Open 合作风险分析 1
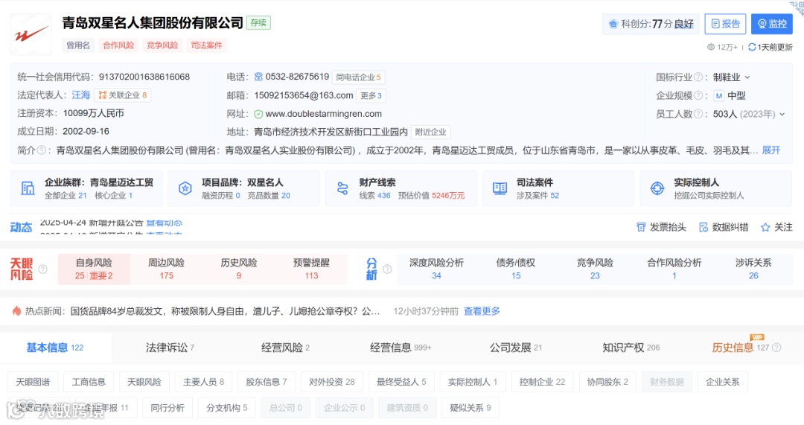 coord(674,269)
